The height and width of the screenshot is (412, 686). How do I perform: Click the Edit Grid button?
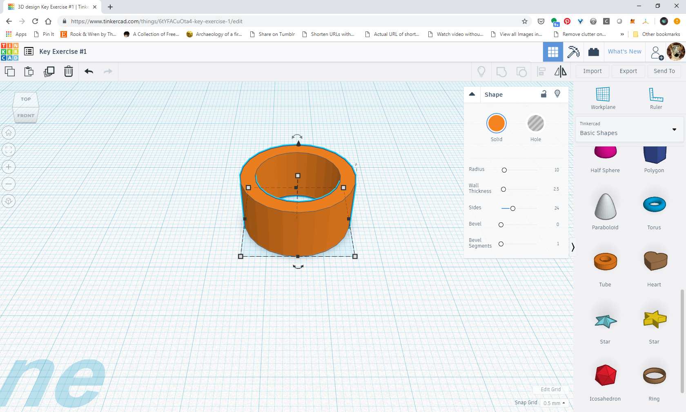point(550,390)
